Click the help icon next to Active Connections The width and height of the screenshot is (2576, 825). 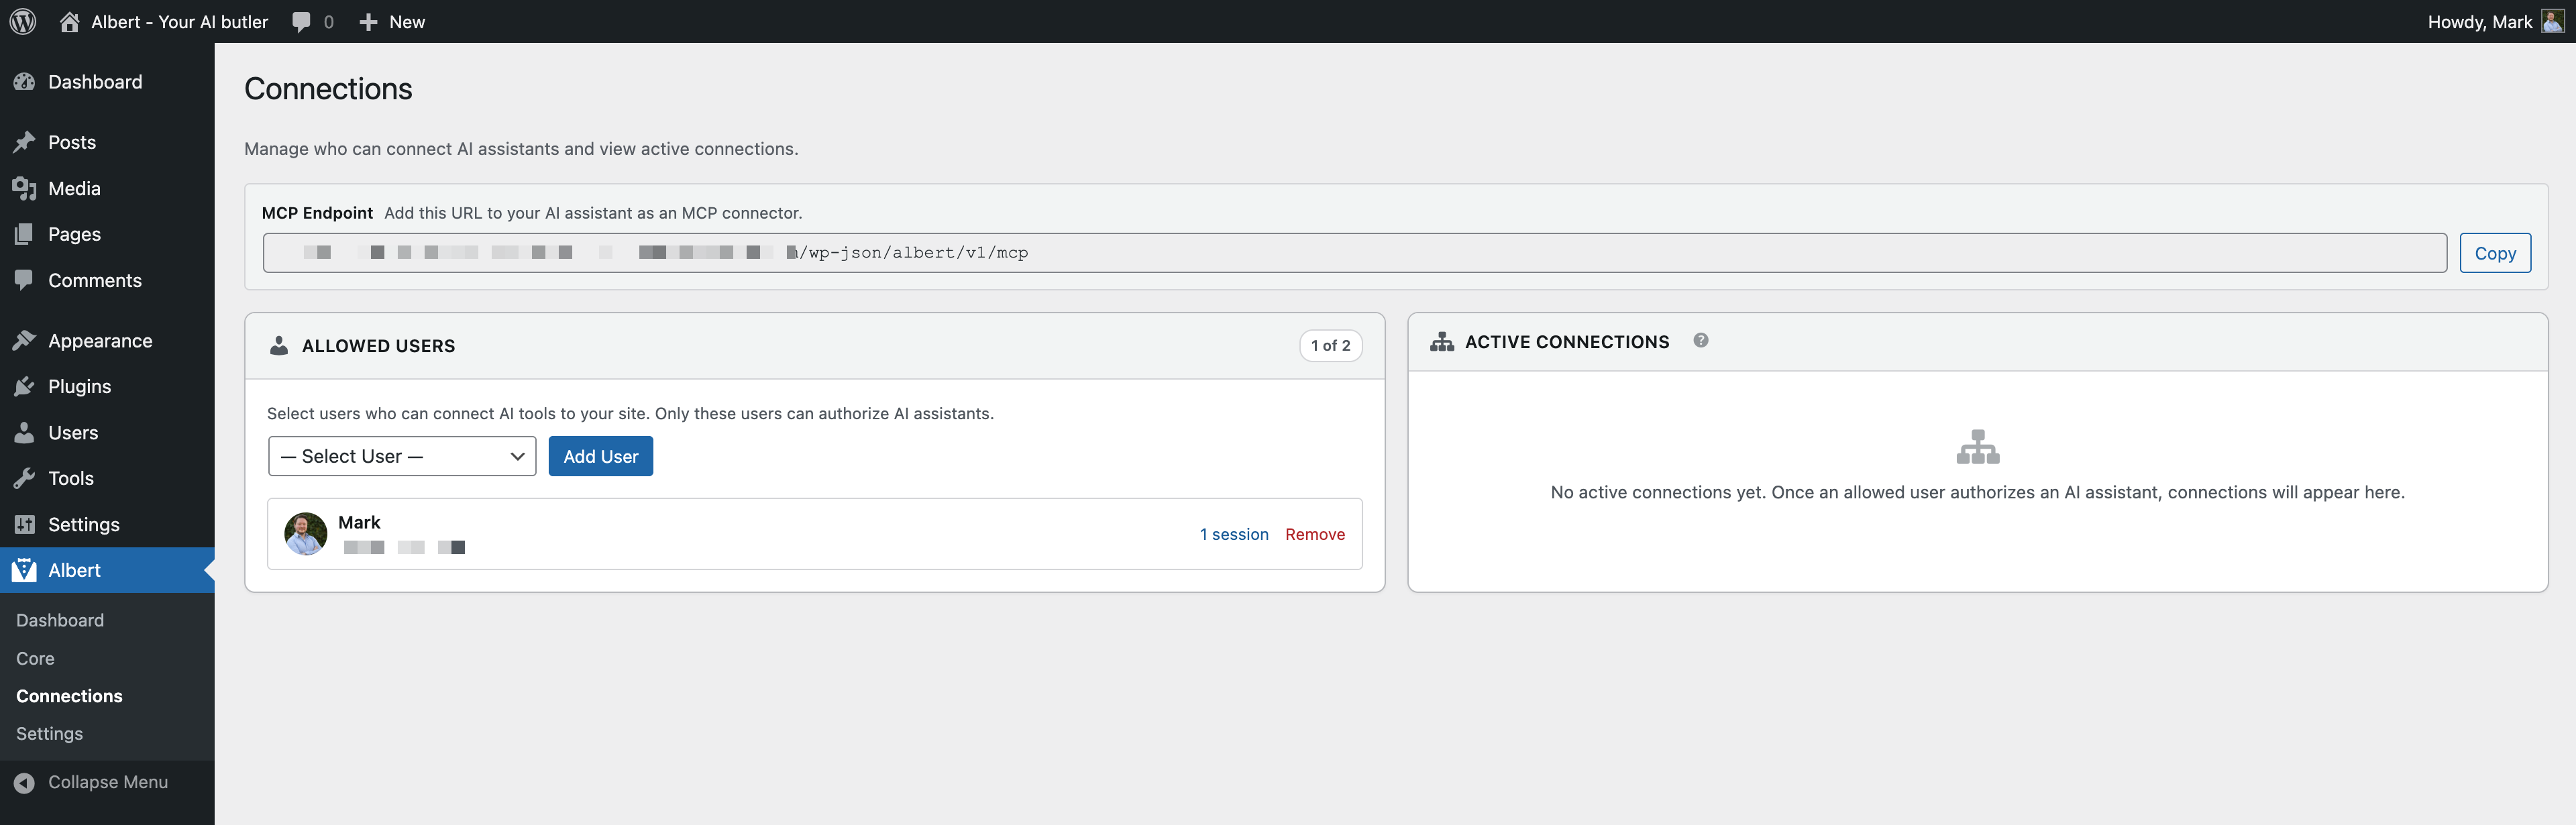click(x=1701, y=341)
